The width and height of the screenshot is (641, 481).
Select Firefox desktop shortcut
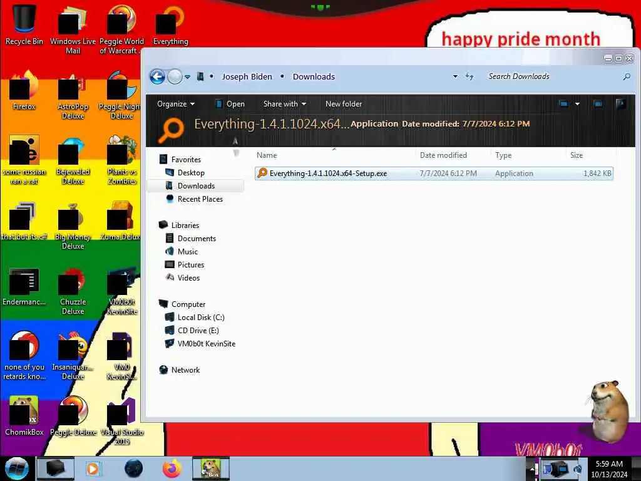24,91
